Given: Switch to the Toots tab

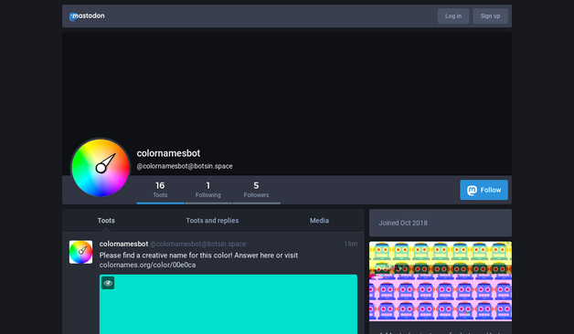Looking at the screenshot, I should pyautogui.click(x=106, y=220).
